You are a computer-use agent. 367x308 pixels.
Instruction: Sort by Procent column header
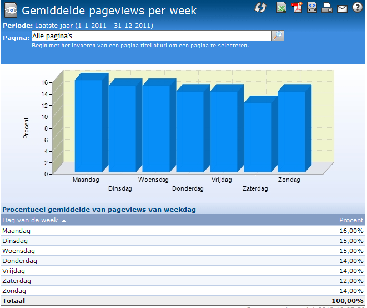click(351, 220)
